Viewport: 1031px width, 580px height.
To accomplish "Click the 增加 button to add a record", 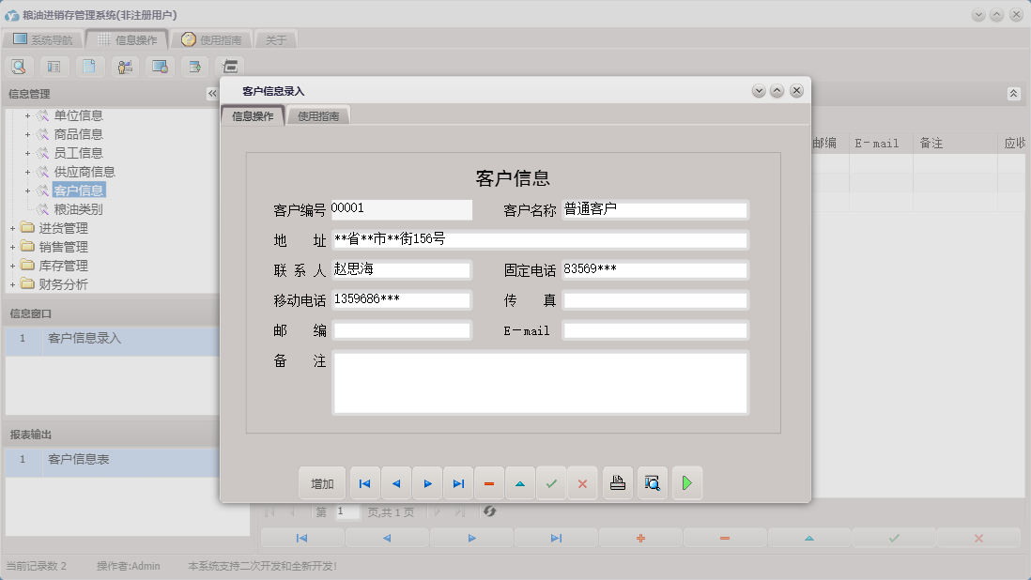I will (321, 482).
